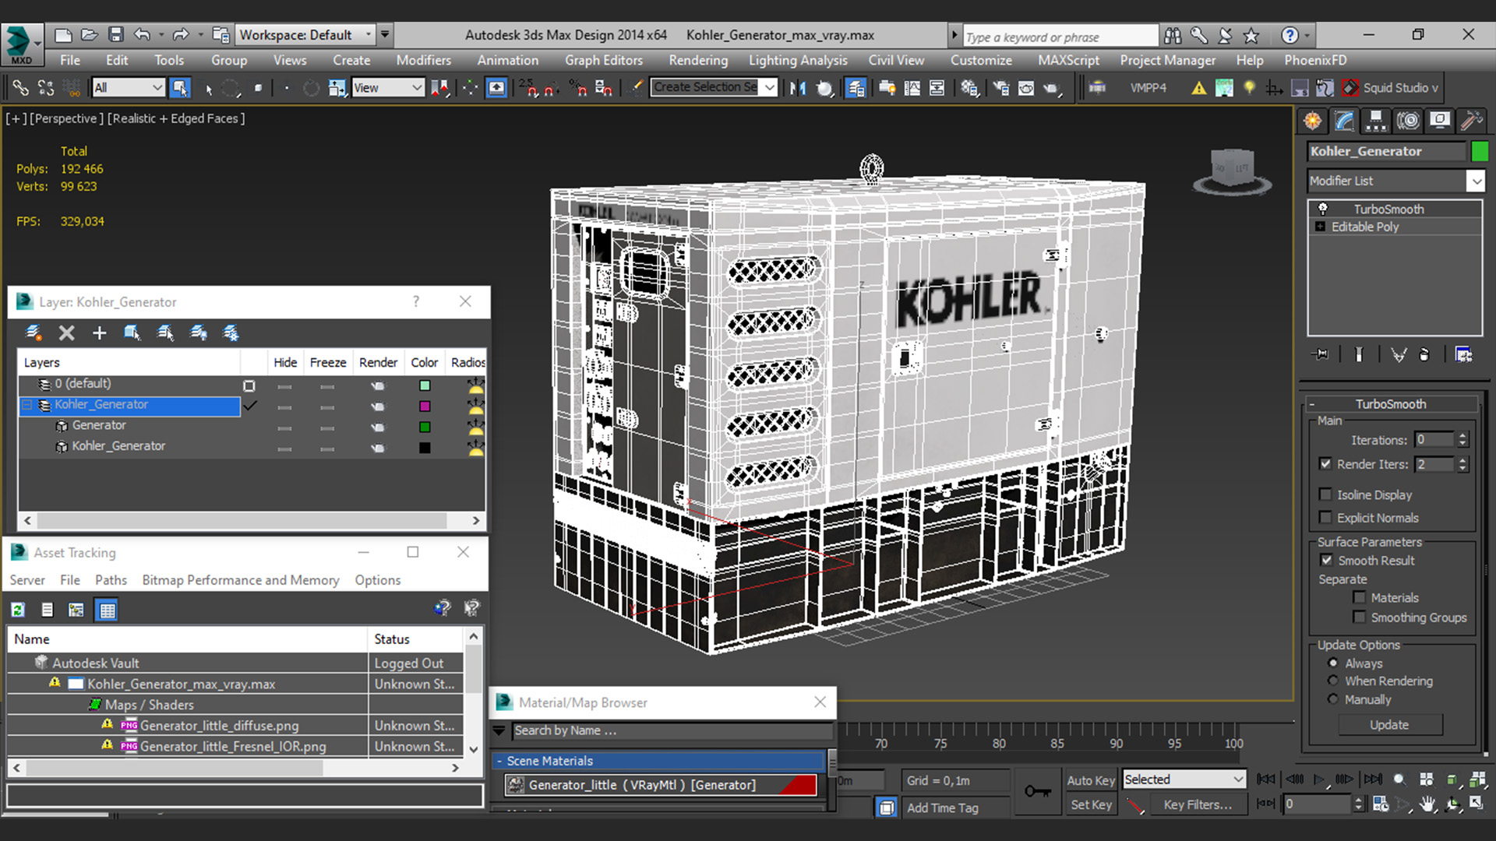Enable the Explicit Normals checkbox
The height and width of the screenshot is (841, 1496).
[1325, 518]
